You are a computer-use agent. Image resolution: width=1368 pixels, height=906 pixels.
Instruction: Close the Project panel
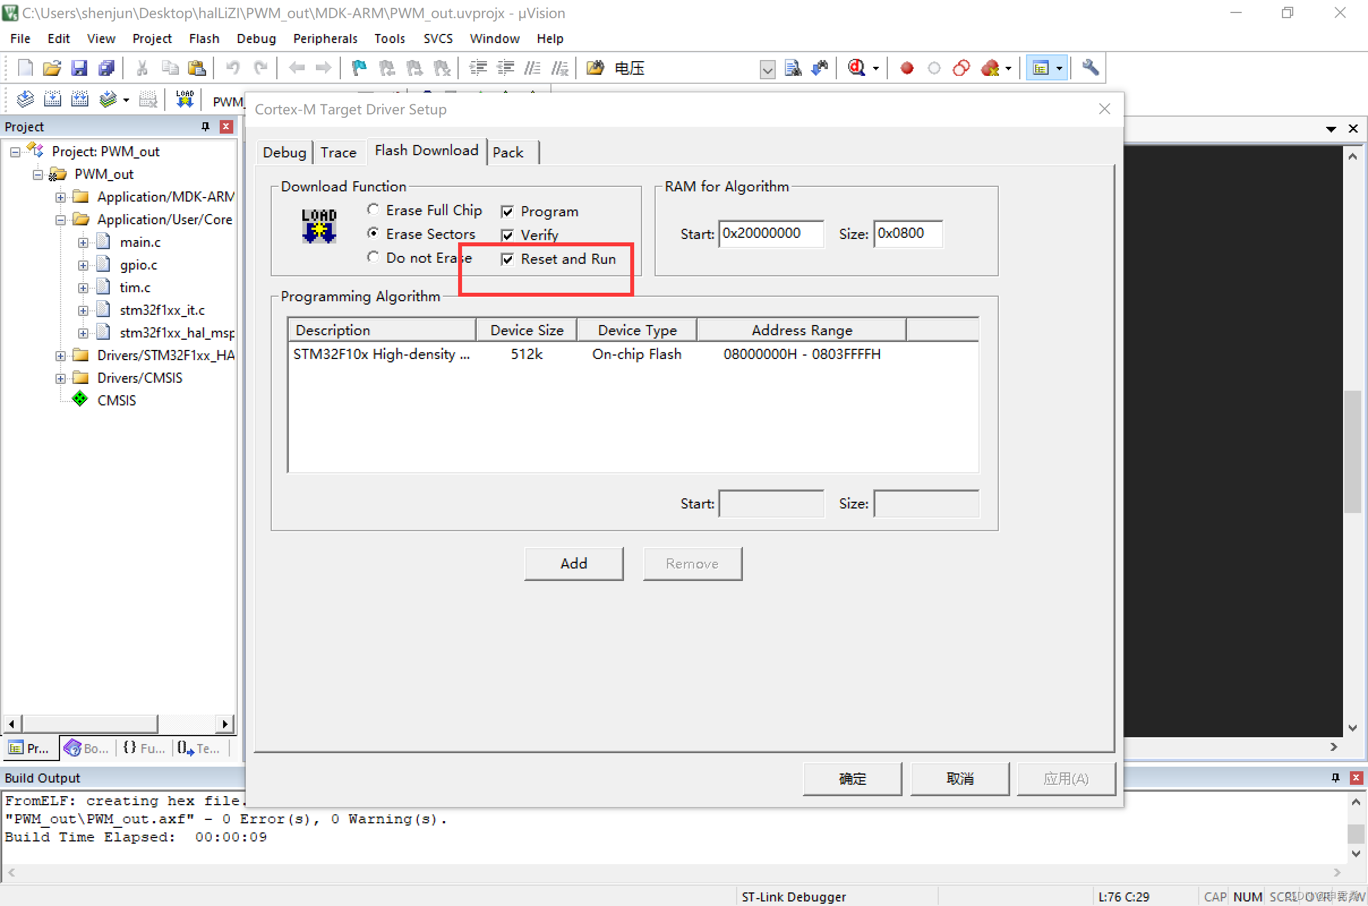pos(226,126)
